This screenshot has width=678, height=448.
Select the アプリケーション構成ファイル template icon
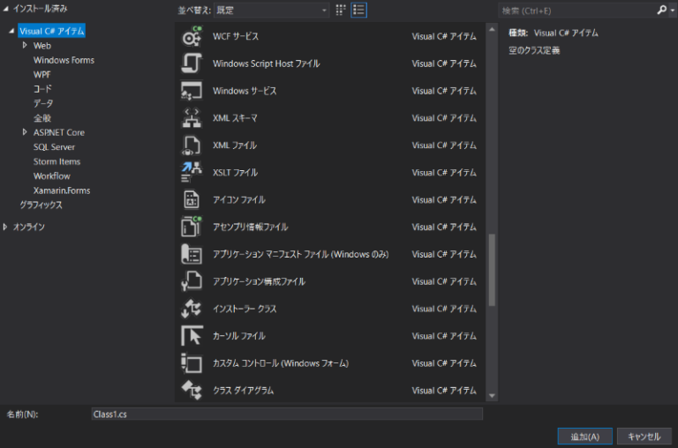tap(192, 281)
